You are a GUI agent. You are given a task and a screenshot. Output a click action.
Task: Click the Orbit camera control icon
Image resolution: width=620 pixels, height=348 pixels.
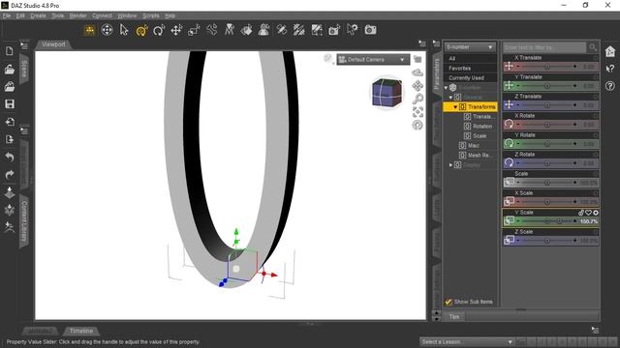418,72
